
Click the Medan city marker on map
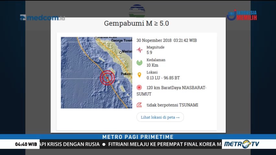[x=121, y=52]
